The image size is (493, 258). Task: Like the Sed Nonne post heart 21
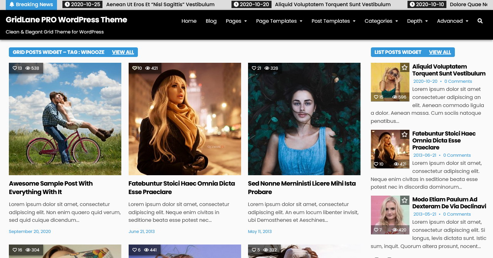point(254,68)
